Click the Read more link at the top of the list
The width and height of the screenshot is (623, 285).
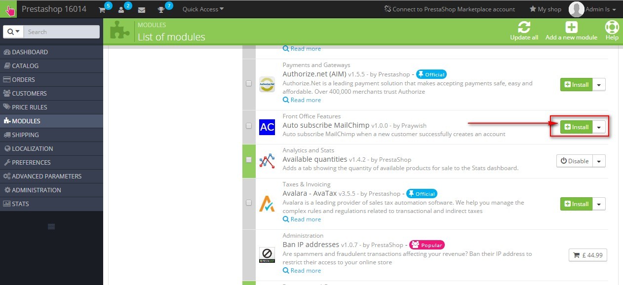click(x=302, y=49)
